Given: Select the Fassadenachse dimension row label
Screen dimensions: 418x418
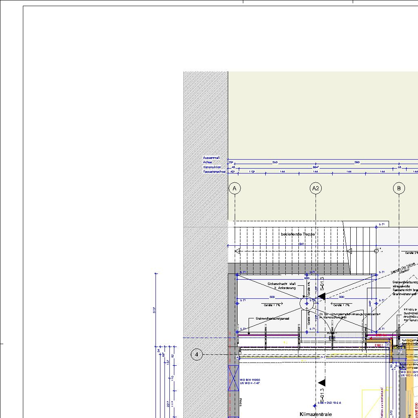Looking at the screenshot, I should coord(214,172).
